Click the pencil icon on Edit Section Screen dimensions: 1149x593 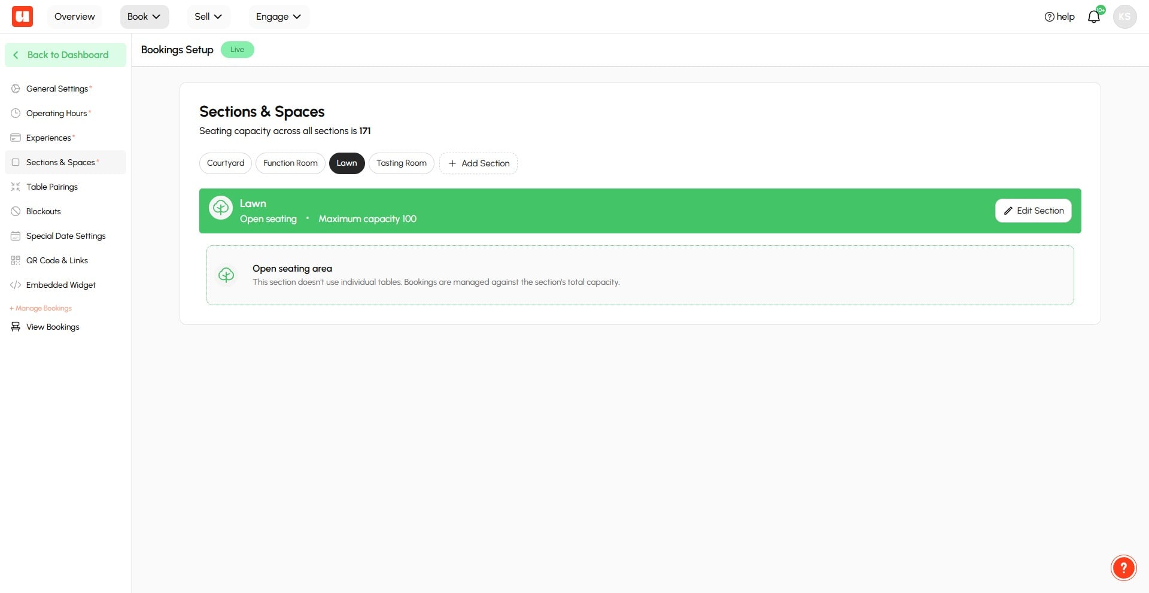click(x=1008, y=211)
